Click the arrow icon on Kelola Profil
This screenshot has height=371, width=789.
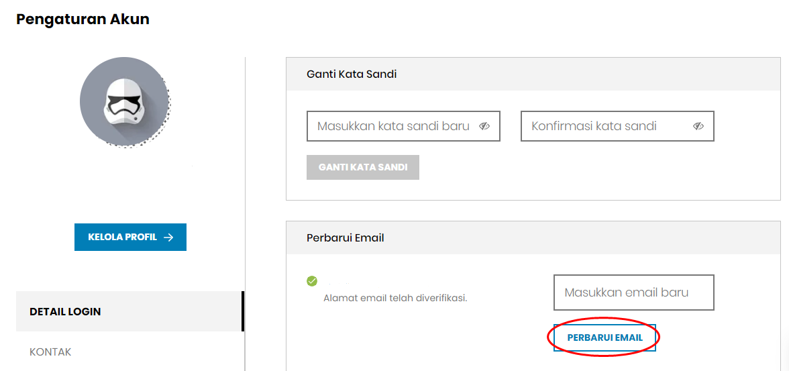pos(168,237)
